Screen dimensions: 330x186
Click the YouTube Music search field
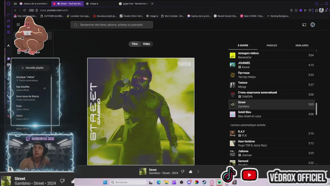click(112, 25)
